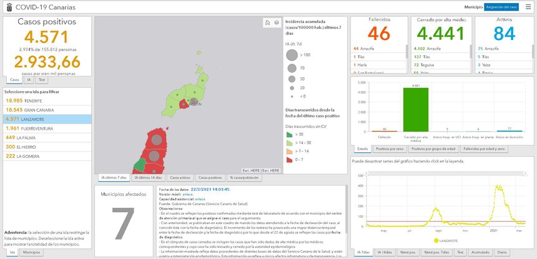
Task: Show the IA últimos 7 días map
Action: pyautogui.click(x=114, y=178)
